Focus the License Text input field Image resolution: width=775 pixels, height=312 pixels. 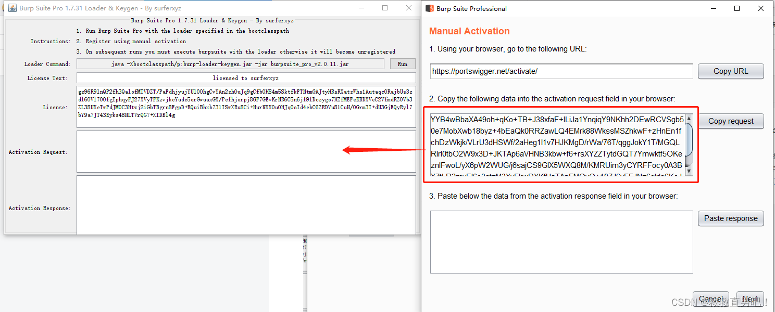pos(246,78)
